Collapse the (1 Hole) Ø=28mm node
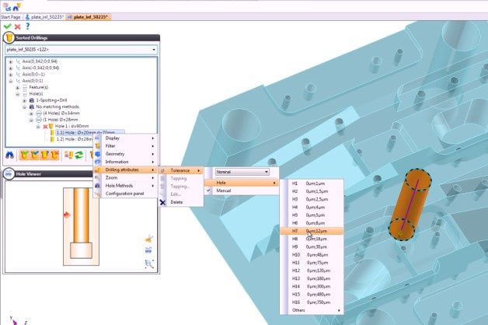The height and width of the screenshot is (325, 488). tap(31, 121)
